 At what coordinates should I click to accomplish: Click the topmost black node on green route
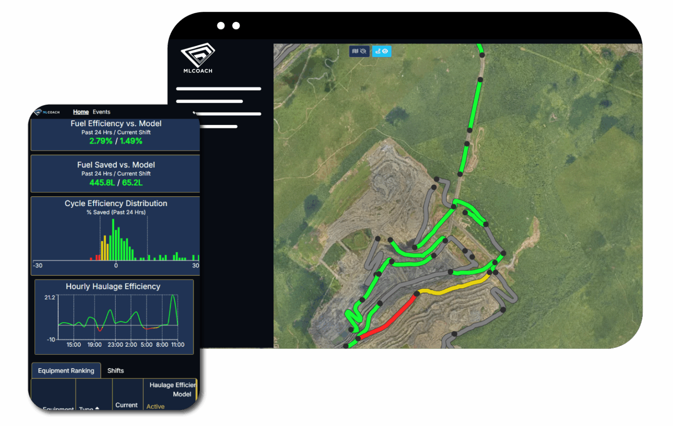(482, 55)
